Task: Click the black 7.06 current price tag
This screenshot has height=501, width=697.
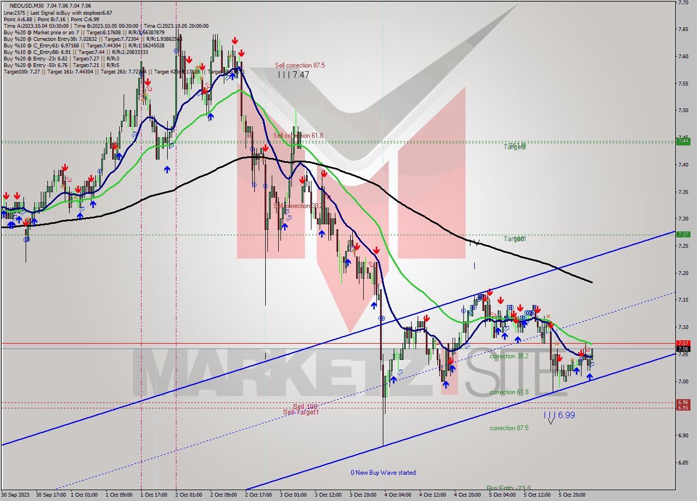Action: [683, 349]
